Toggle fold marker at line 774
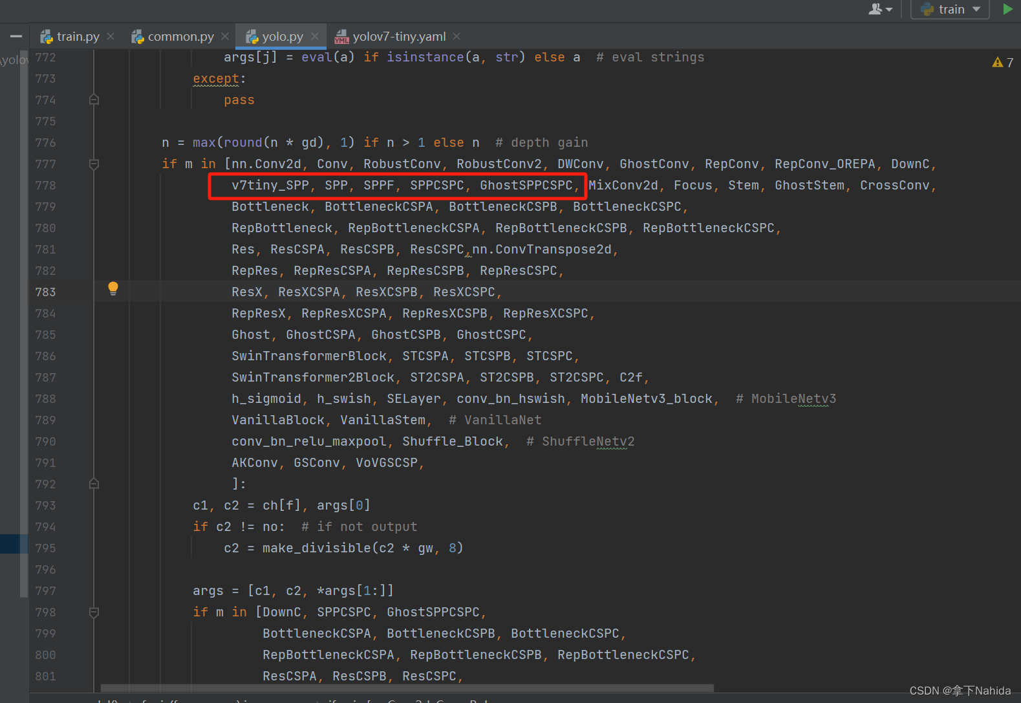 point(94,100)
